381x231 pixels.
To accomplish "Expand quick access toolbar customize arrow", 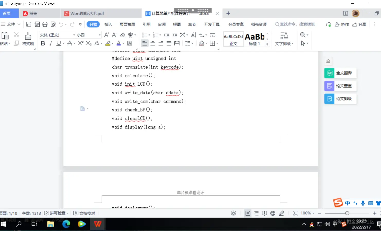I will click(x=80, y=24).
